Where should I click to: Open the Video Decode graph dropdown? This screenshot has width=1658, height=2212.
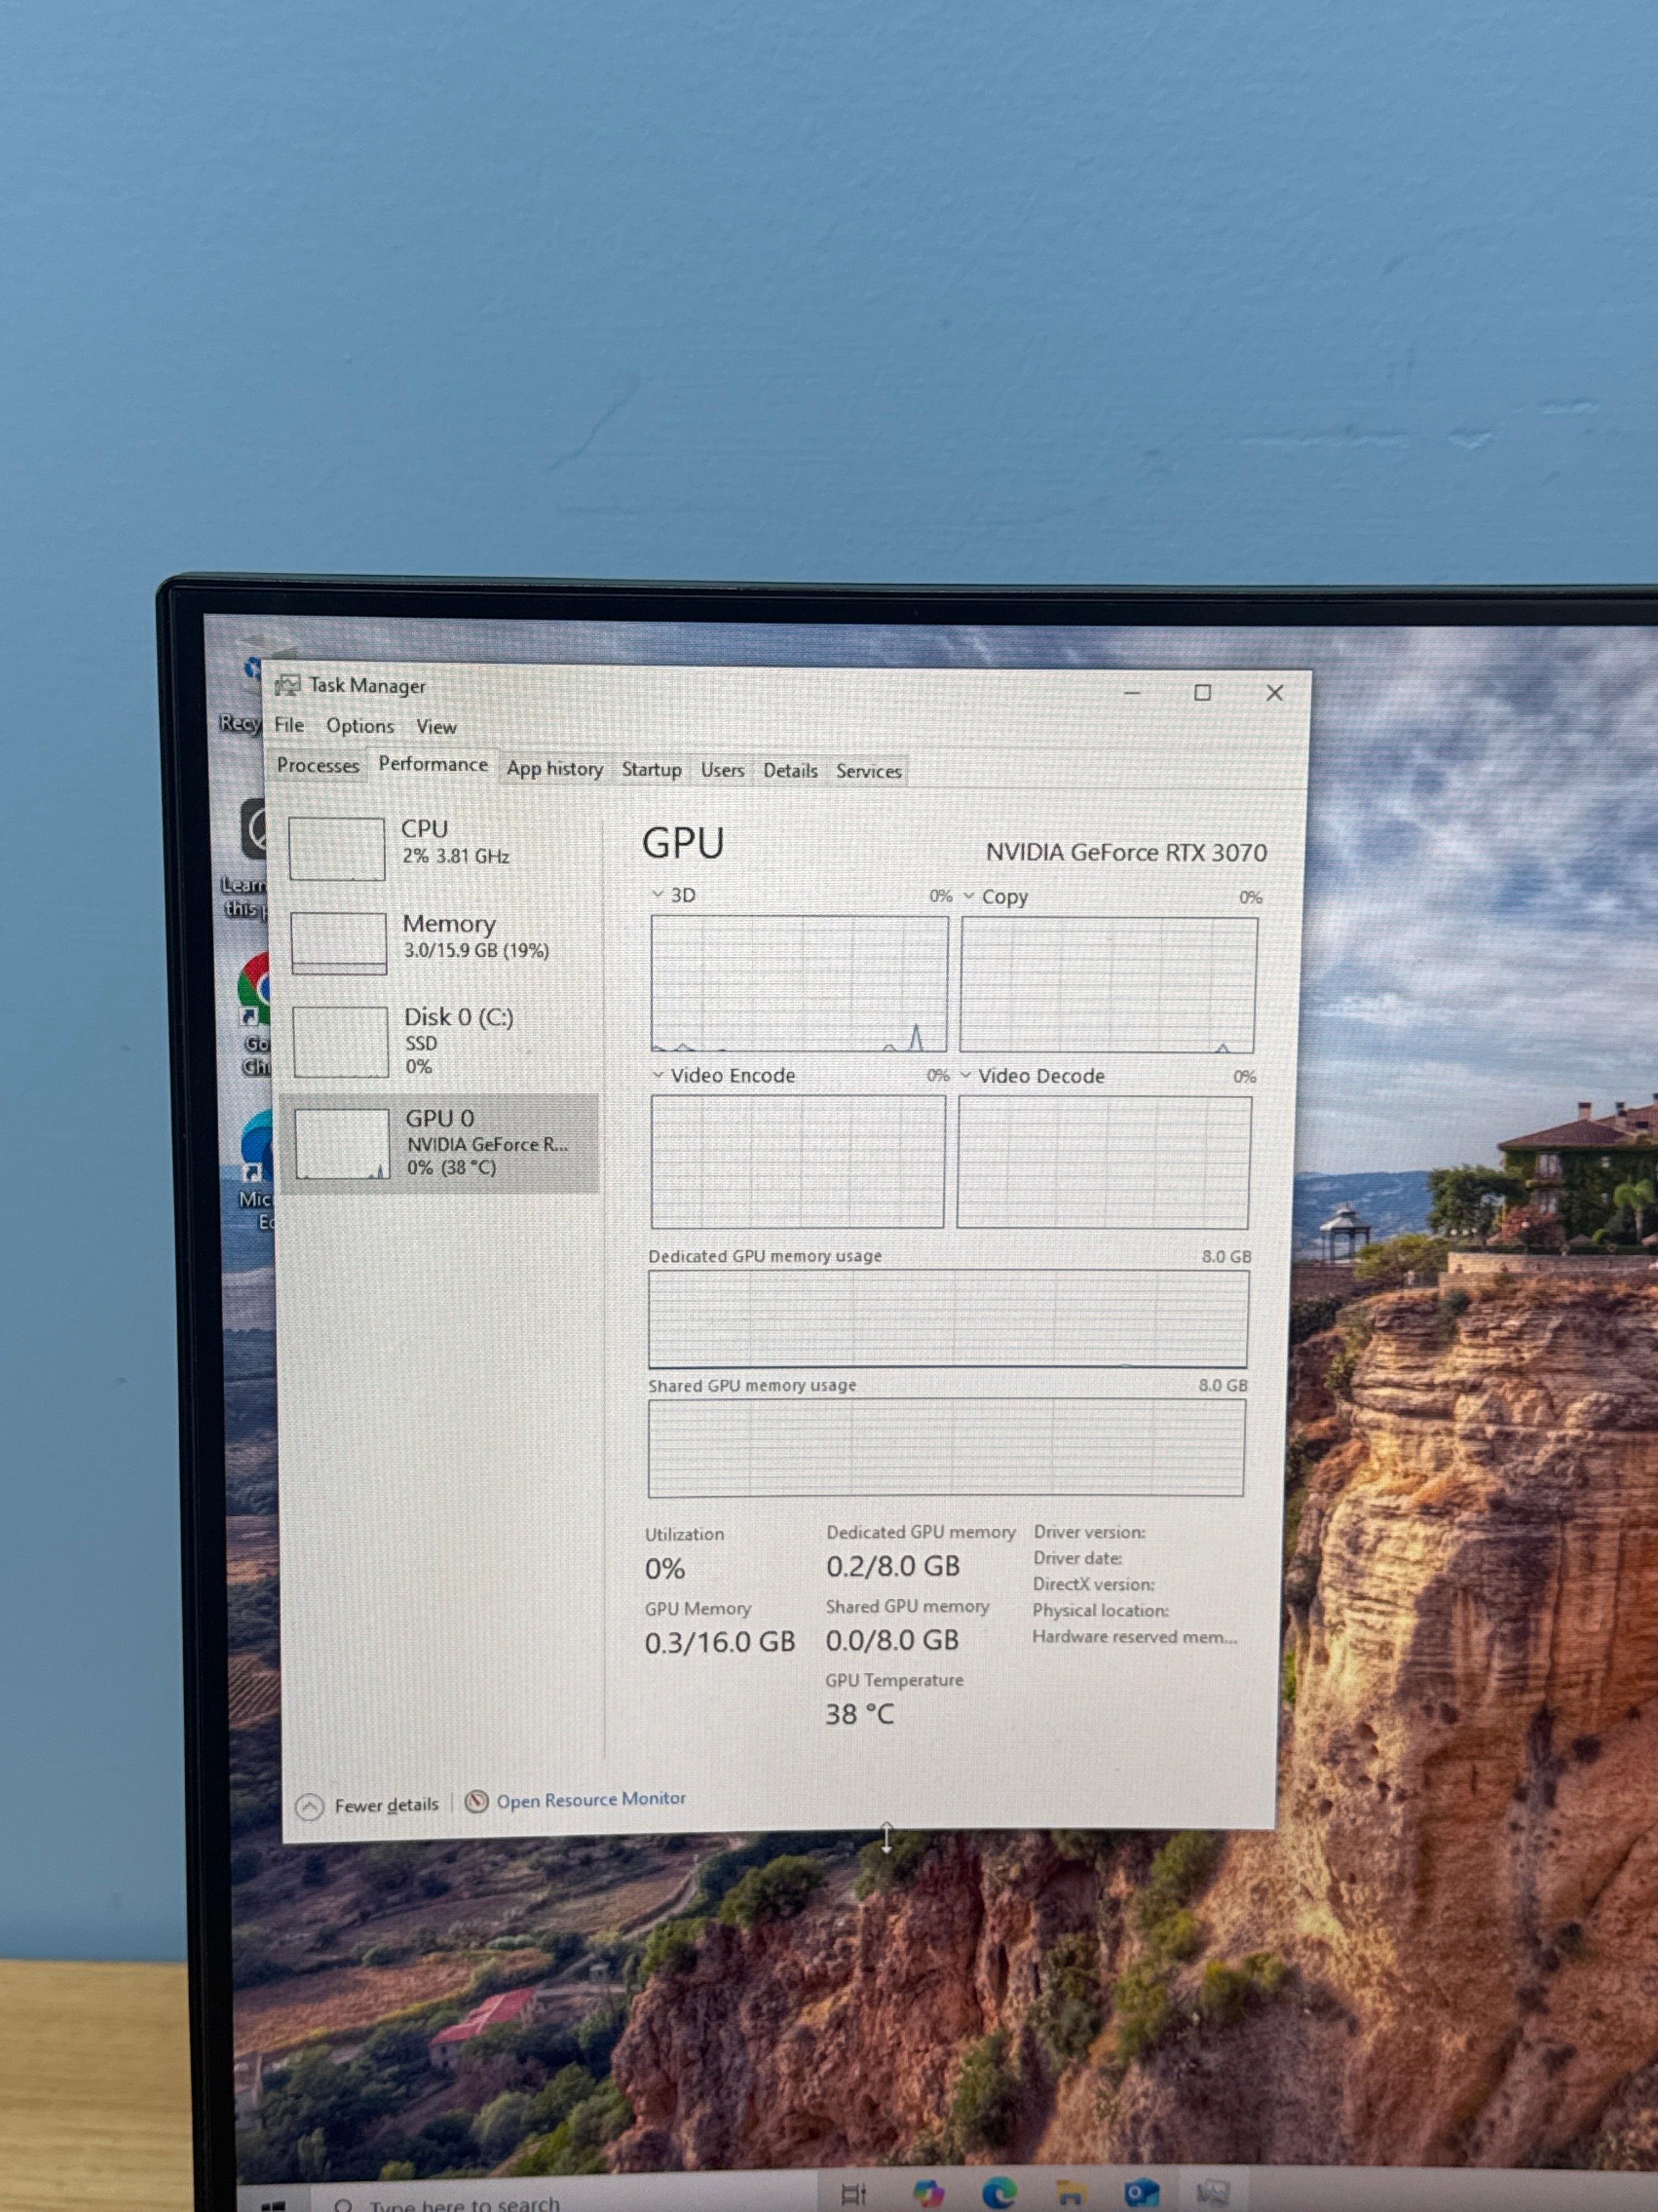tap(966, 1076)
